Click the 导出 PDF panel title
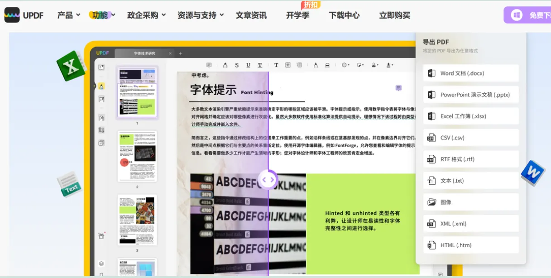Screen dimensions: 551x278 (x=436, y=42)
